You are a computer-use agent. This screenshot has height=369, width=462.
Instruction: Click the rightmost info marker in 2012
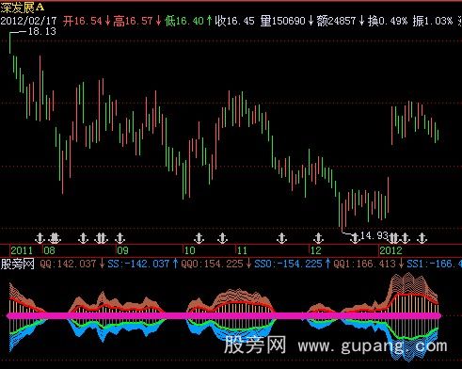click(422, 238)
